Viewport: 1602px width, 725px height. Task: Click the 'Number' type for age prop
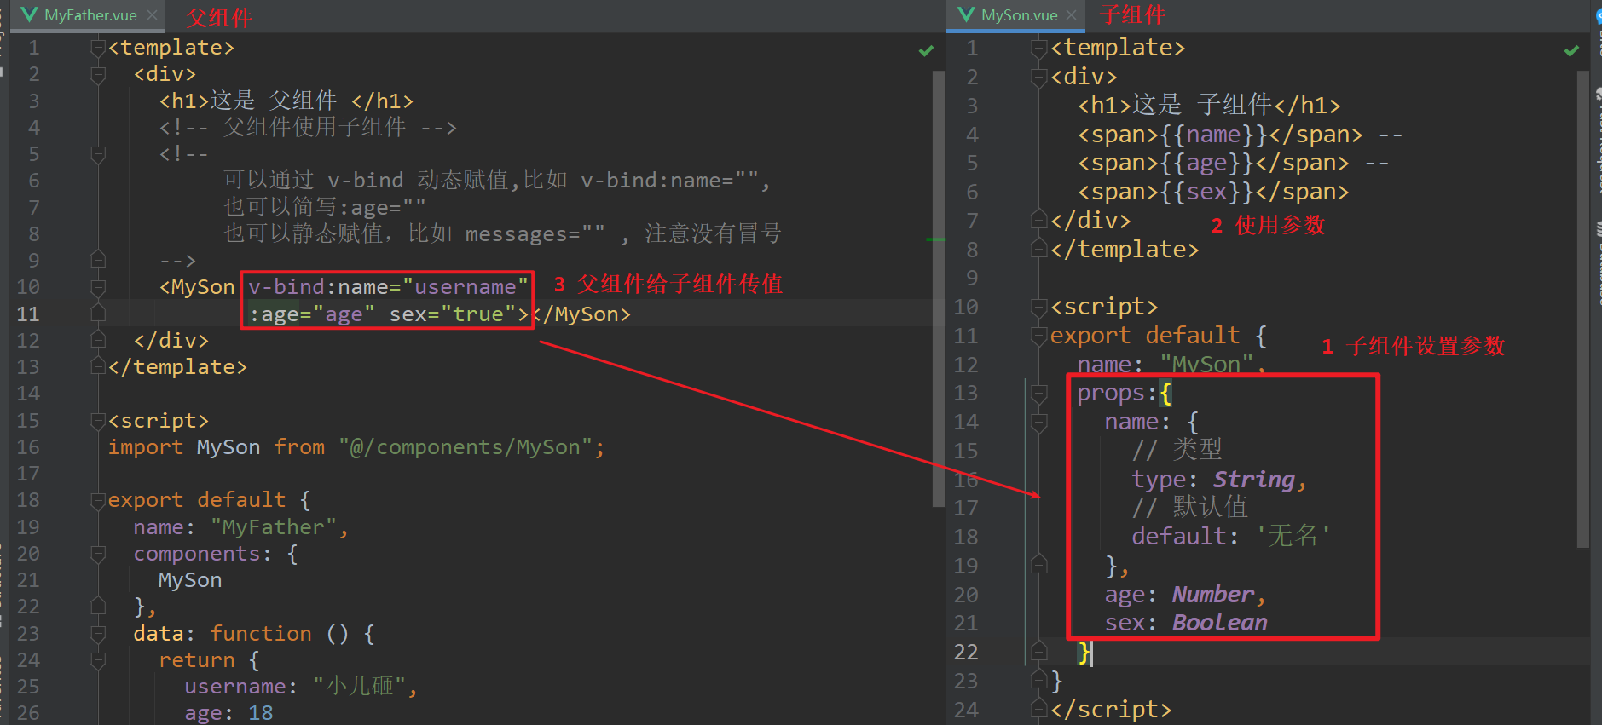point(1213,595)
